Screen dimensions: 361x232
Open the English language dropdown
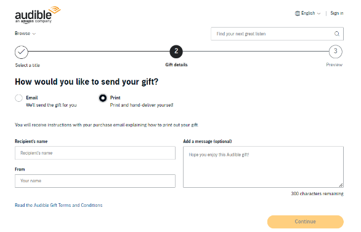click(308, 14)
